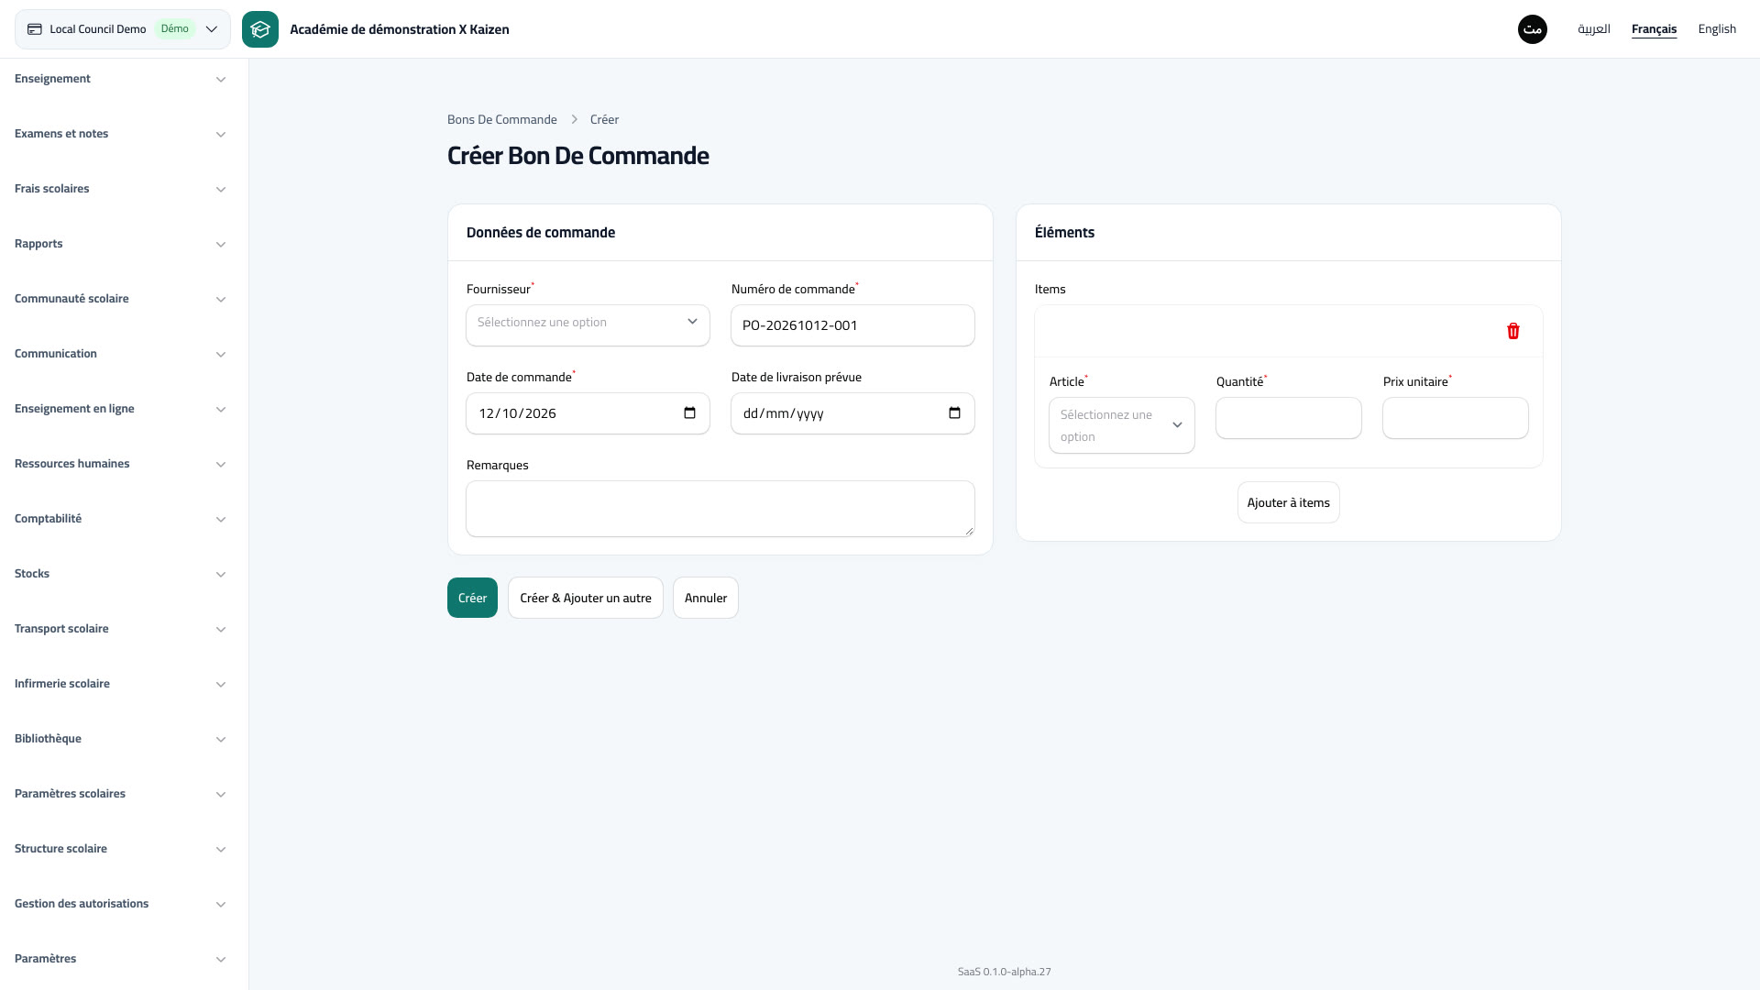
Task: Expand the Infirmerie scolaire section
Action: 121,684
